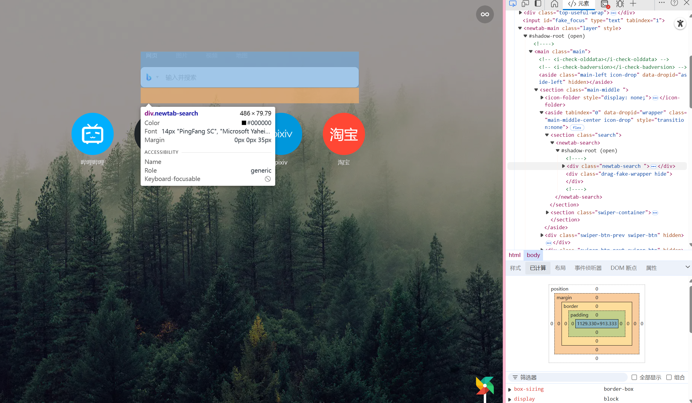Image resolution: width=692 pixels, height=403 pixels.
Task: Switch to the 事件侦听器 tab
Action: pos(588,268)
